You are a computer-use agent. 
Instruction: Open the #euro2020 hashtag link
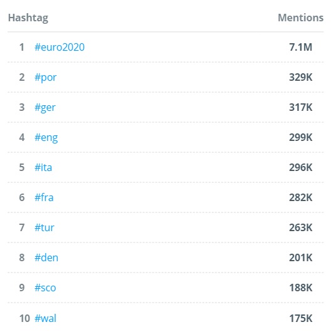coord(60,47)
